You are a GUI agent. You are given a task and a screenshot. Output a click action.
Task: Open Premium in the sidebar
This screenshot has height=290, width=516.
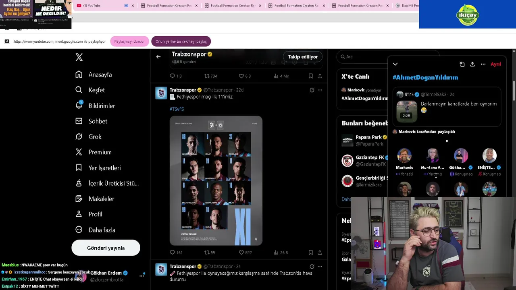94,152
